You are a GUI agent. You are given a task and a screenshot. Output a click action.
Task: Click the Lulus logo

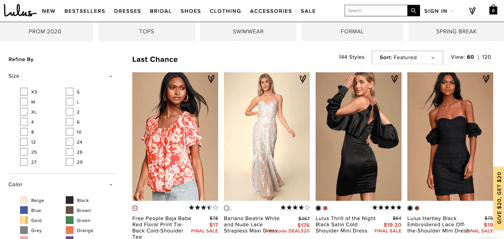(20, 11)
